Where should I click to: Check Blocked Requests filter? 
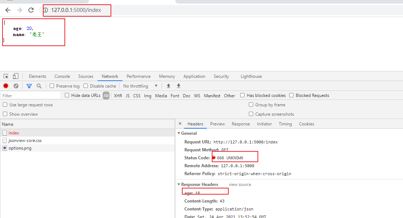(291, 95)
